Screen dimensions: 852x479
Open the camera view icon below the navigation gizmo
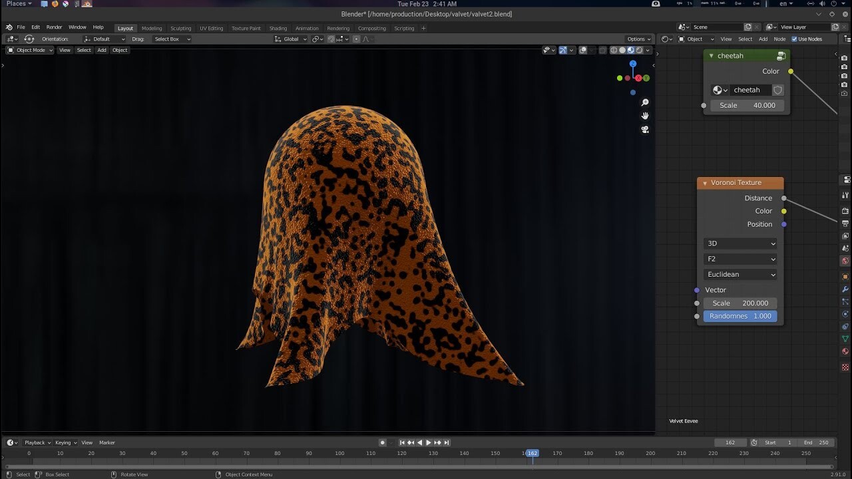point(644,130)
